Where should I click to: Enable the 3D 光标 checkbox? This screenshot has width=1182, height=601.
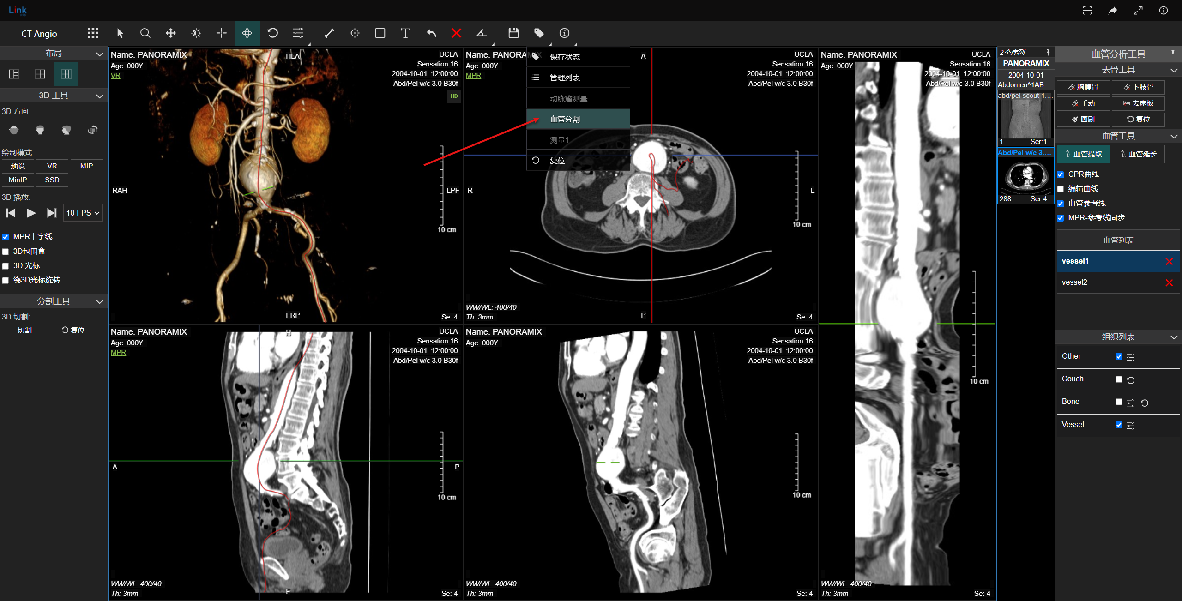(6, 266)
